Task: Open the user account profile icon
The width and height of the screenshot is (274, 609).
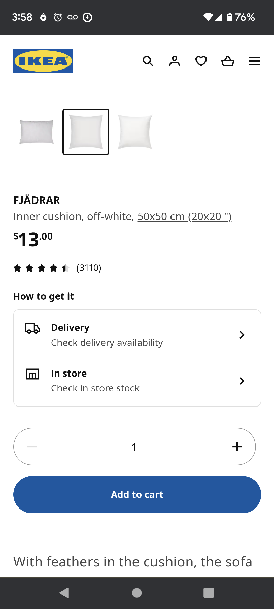Action: pos(175,61)
